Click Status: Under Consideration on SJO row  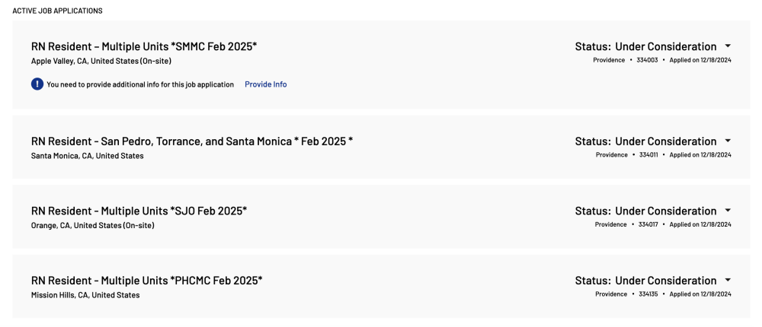(646, 211)
